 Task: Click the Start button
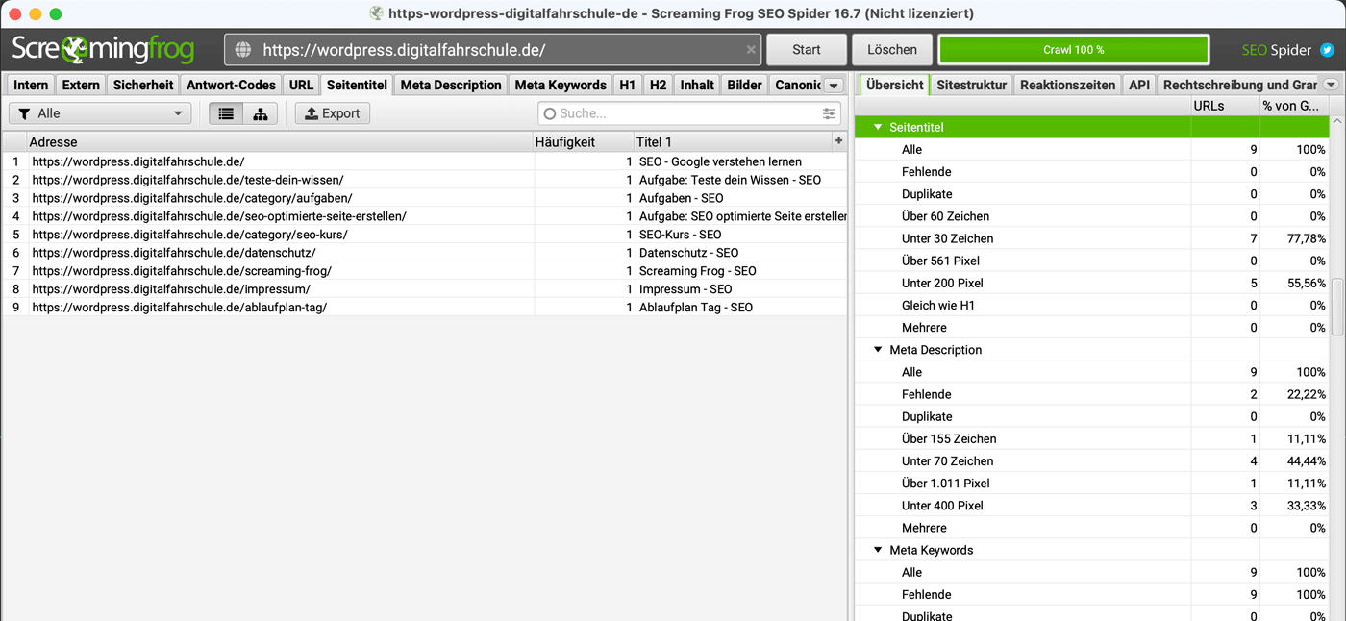coord(807,50)
